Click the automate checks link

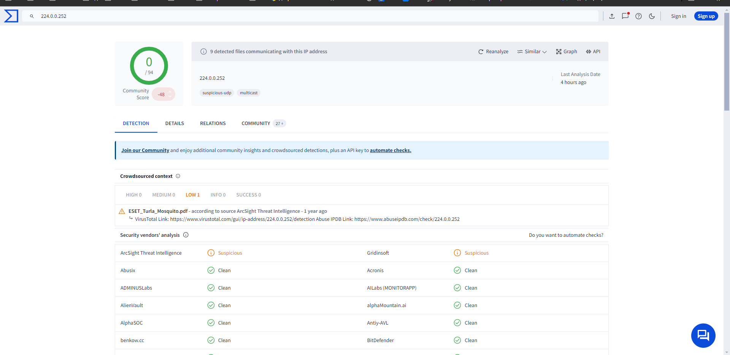[x=390, y=151]
